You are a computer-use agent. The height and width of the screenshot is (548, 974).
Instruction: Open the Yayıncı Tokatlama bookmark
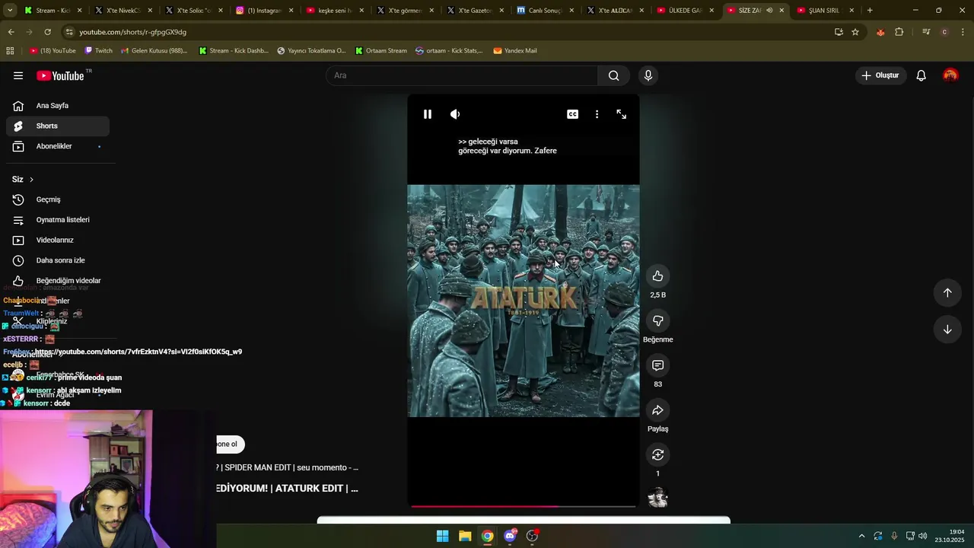311,51
